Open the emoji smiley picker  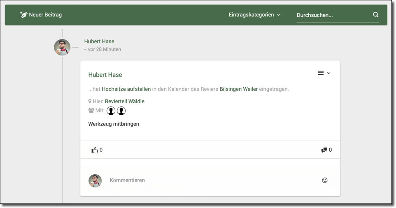pos(324,180)
